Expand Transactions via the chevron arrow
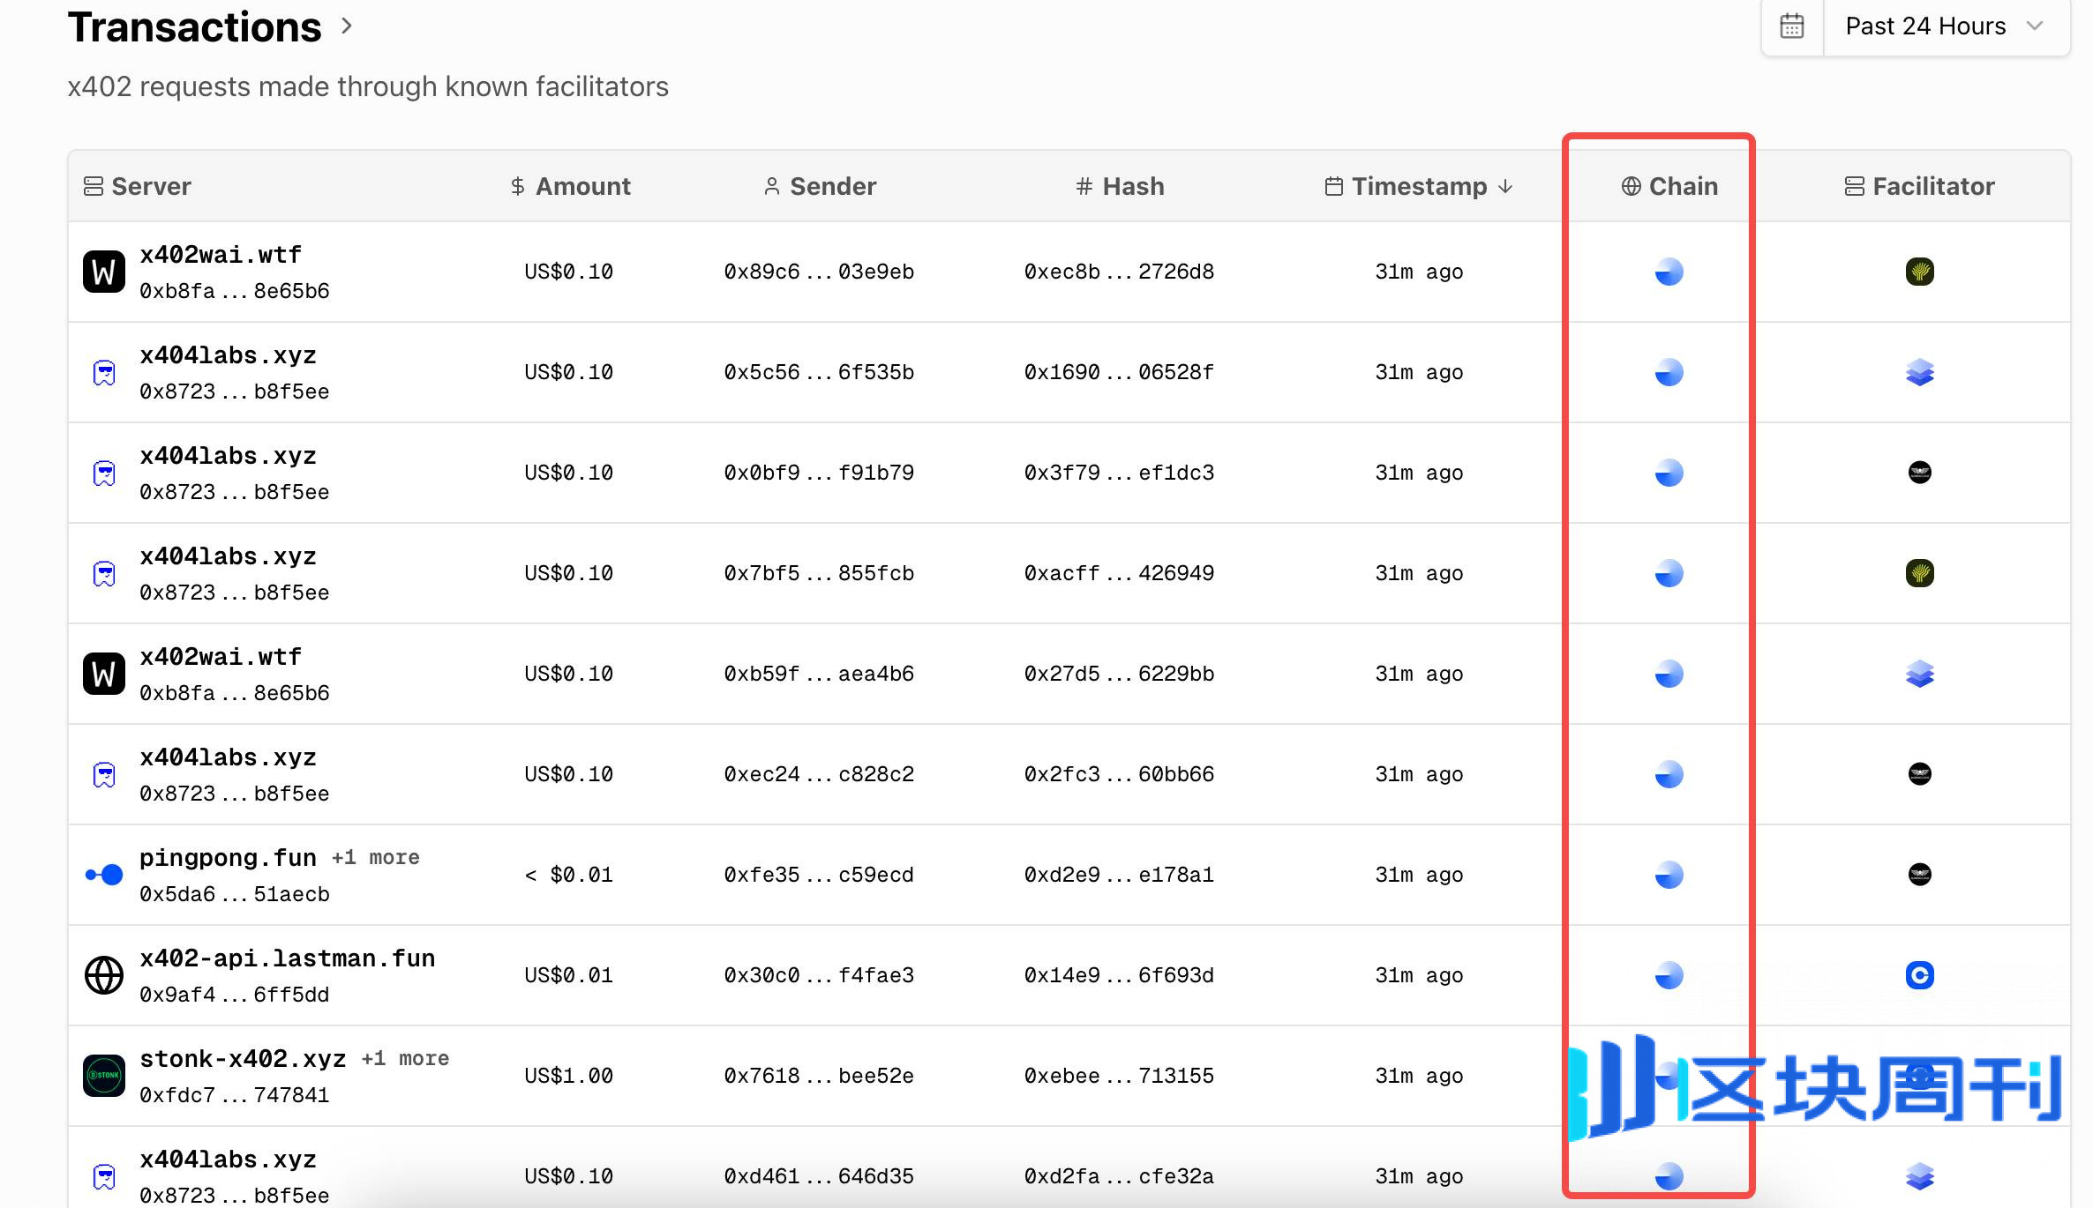Viewport: 2093px width, 1208px height. [x=347, y=26]
